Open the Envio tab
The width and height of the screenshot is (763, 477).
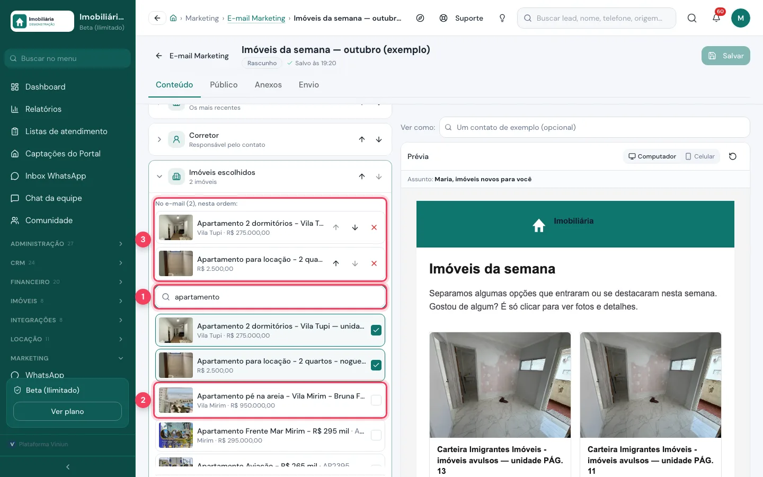pyautogui.click(x=309, y=85)
